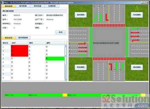Click the south approach red left-turn arrow
The height and width of the screenshot is (109, 150).
pyautogui.click(x=110, y=67)
